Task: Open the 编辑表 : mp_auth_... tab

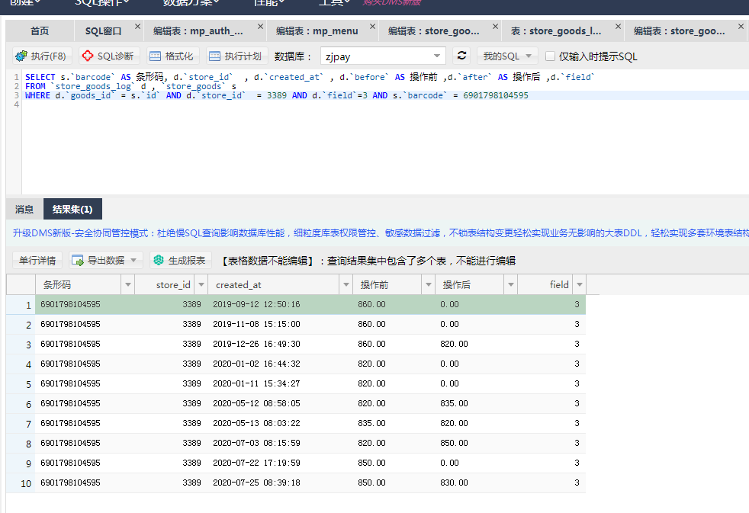Action: 198,31
